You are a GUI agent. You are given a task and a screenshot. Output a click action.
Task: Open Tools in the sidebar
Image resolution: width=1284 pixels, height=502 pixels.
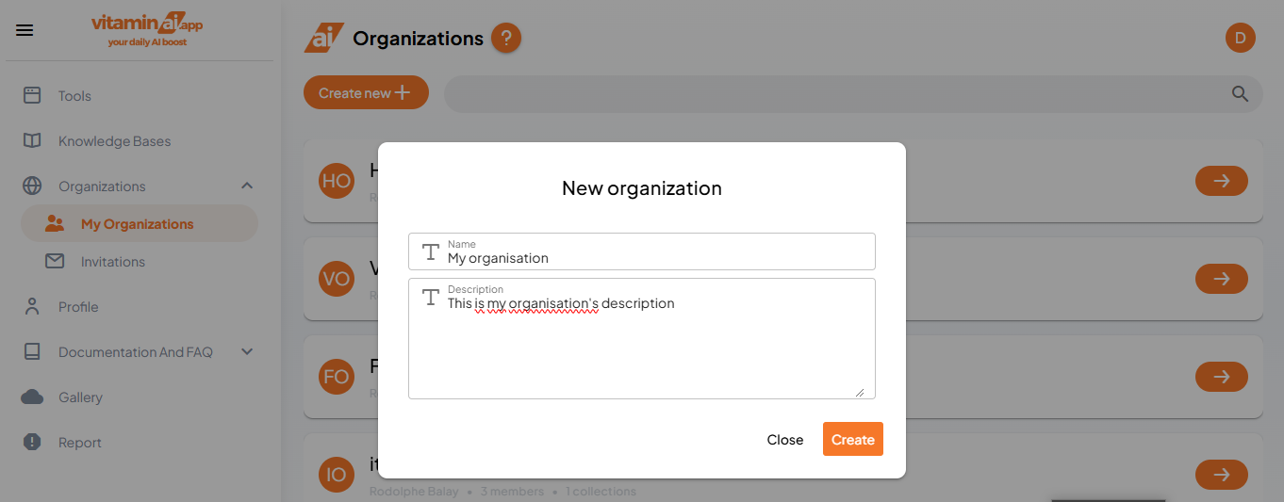74,96
